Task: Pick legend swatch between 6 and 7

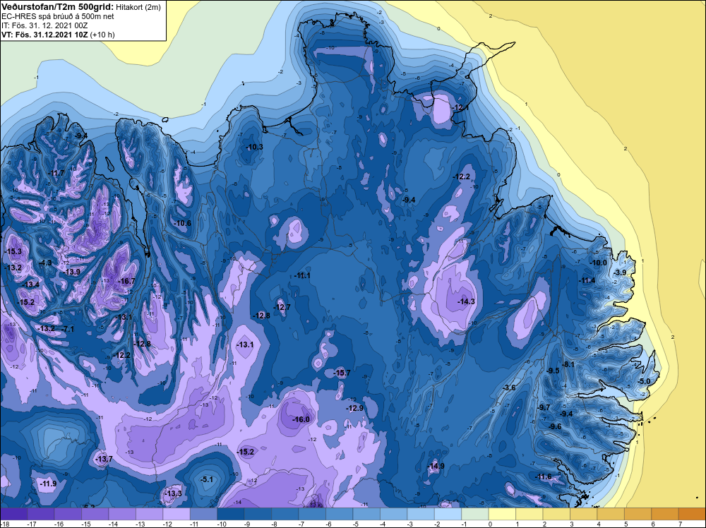Action: click(x=665, y=514)
